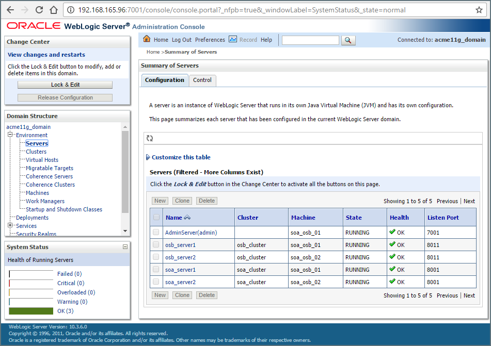Viewport: 491px width, 346px height.
Task: Click the console search input field
Action: pyautogui.click(x=310, y=40)
